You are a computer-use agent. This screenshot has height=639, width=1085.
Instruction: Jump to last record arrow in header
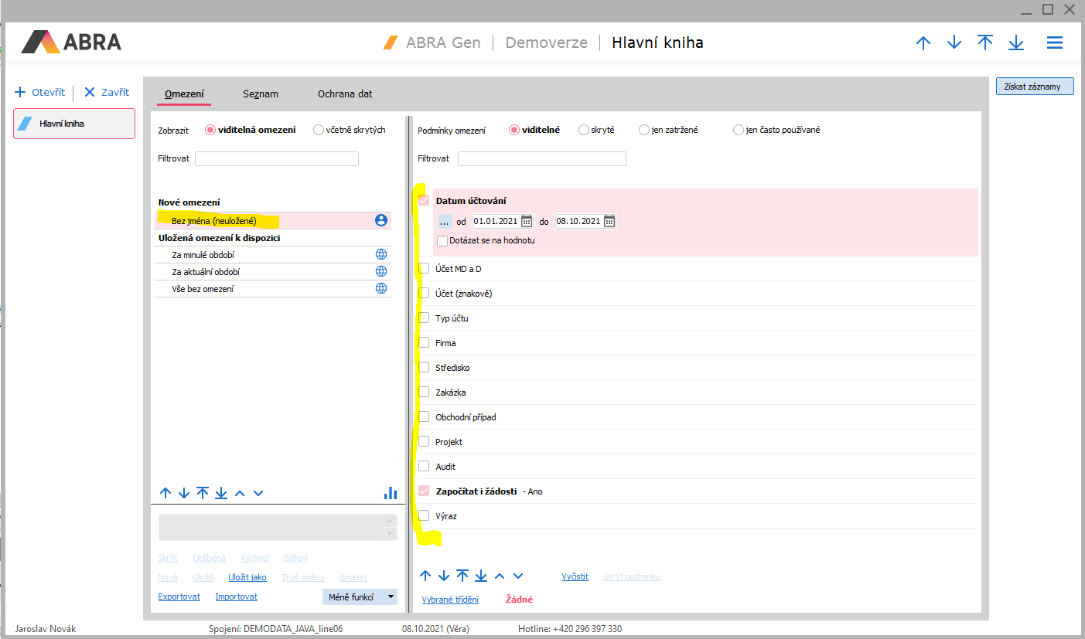pos(1015,43)
